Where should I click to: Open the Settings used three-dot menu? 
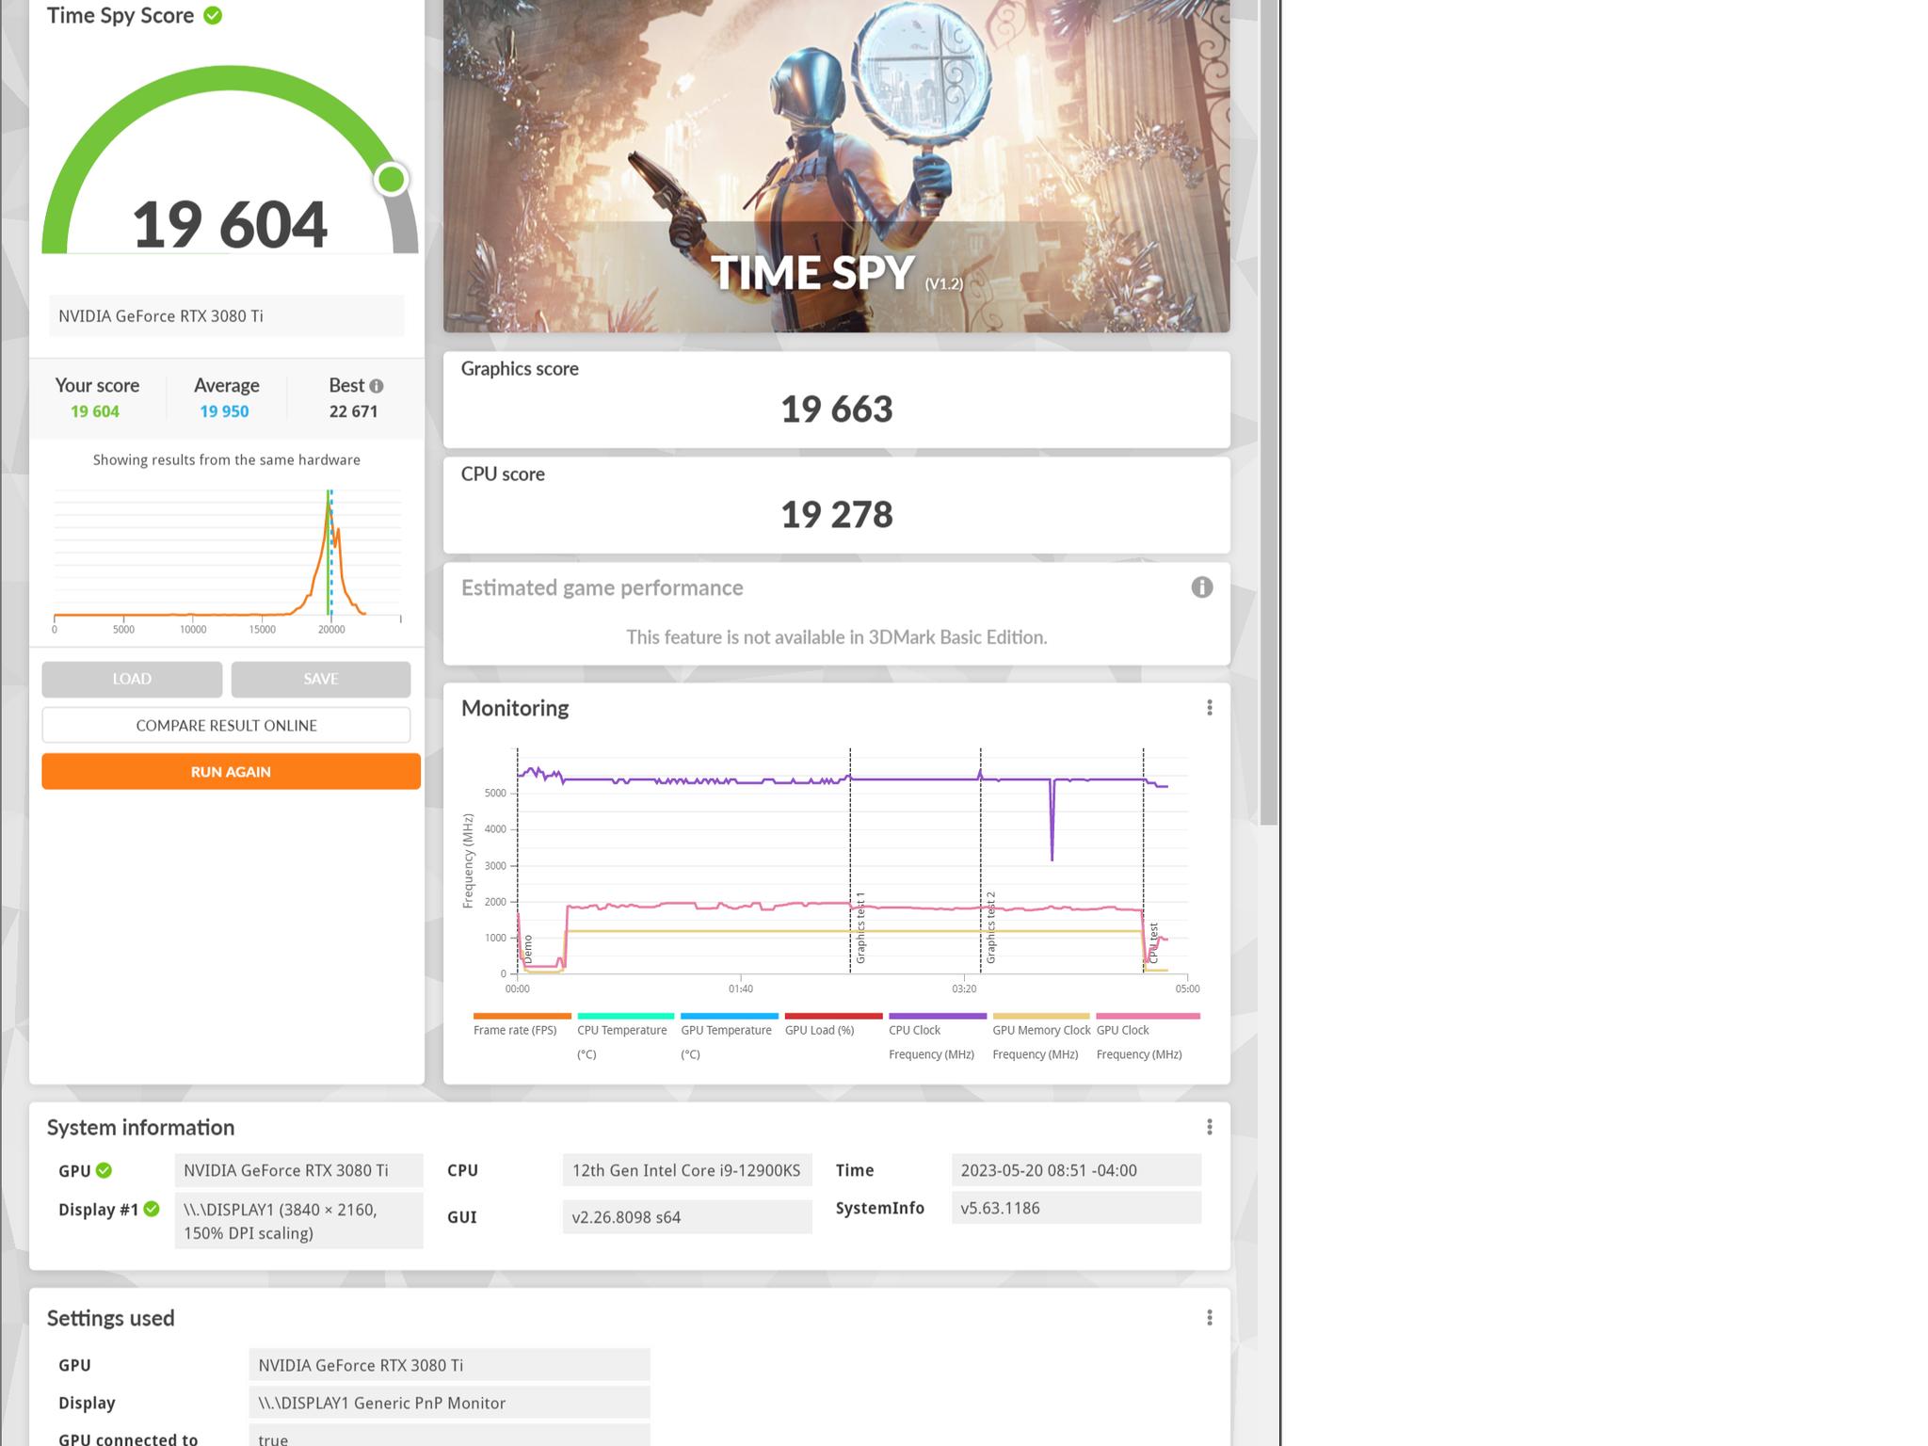click(x=1210, y=1318)
